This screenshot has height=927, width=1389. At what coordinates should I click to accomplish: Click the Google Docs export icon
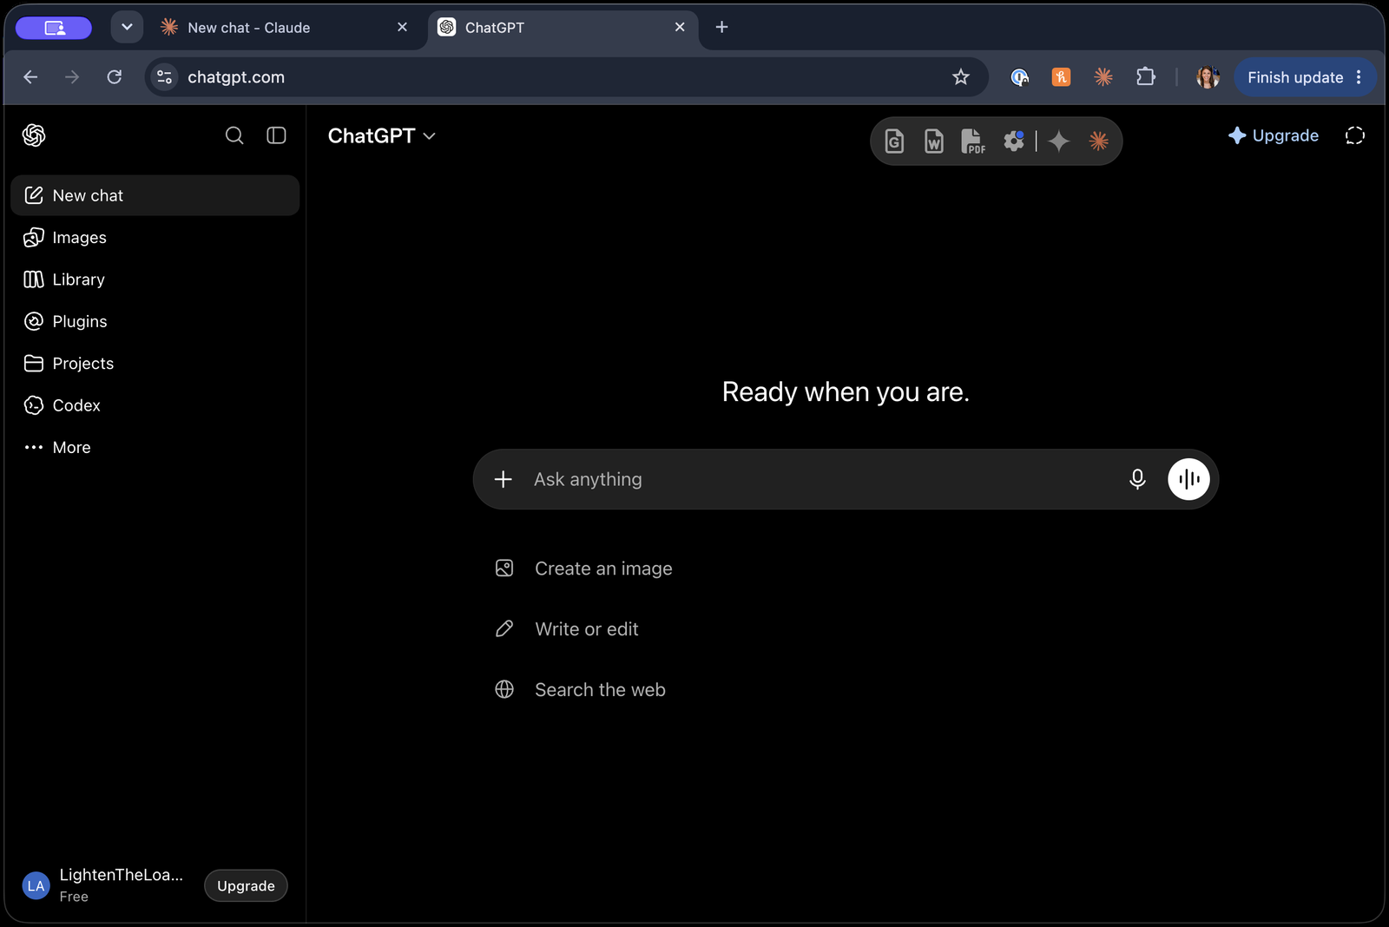[x=894, y=141]
